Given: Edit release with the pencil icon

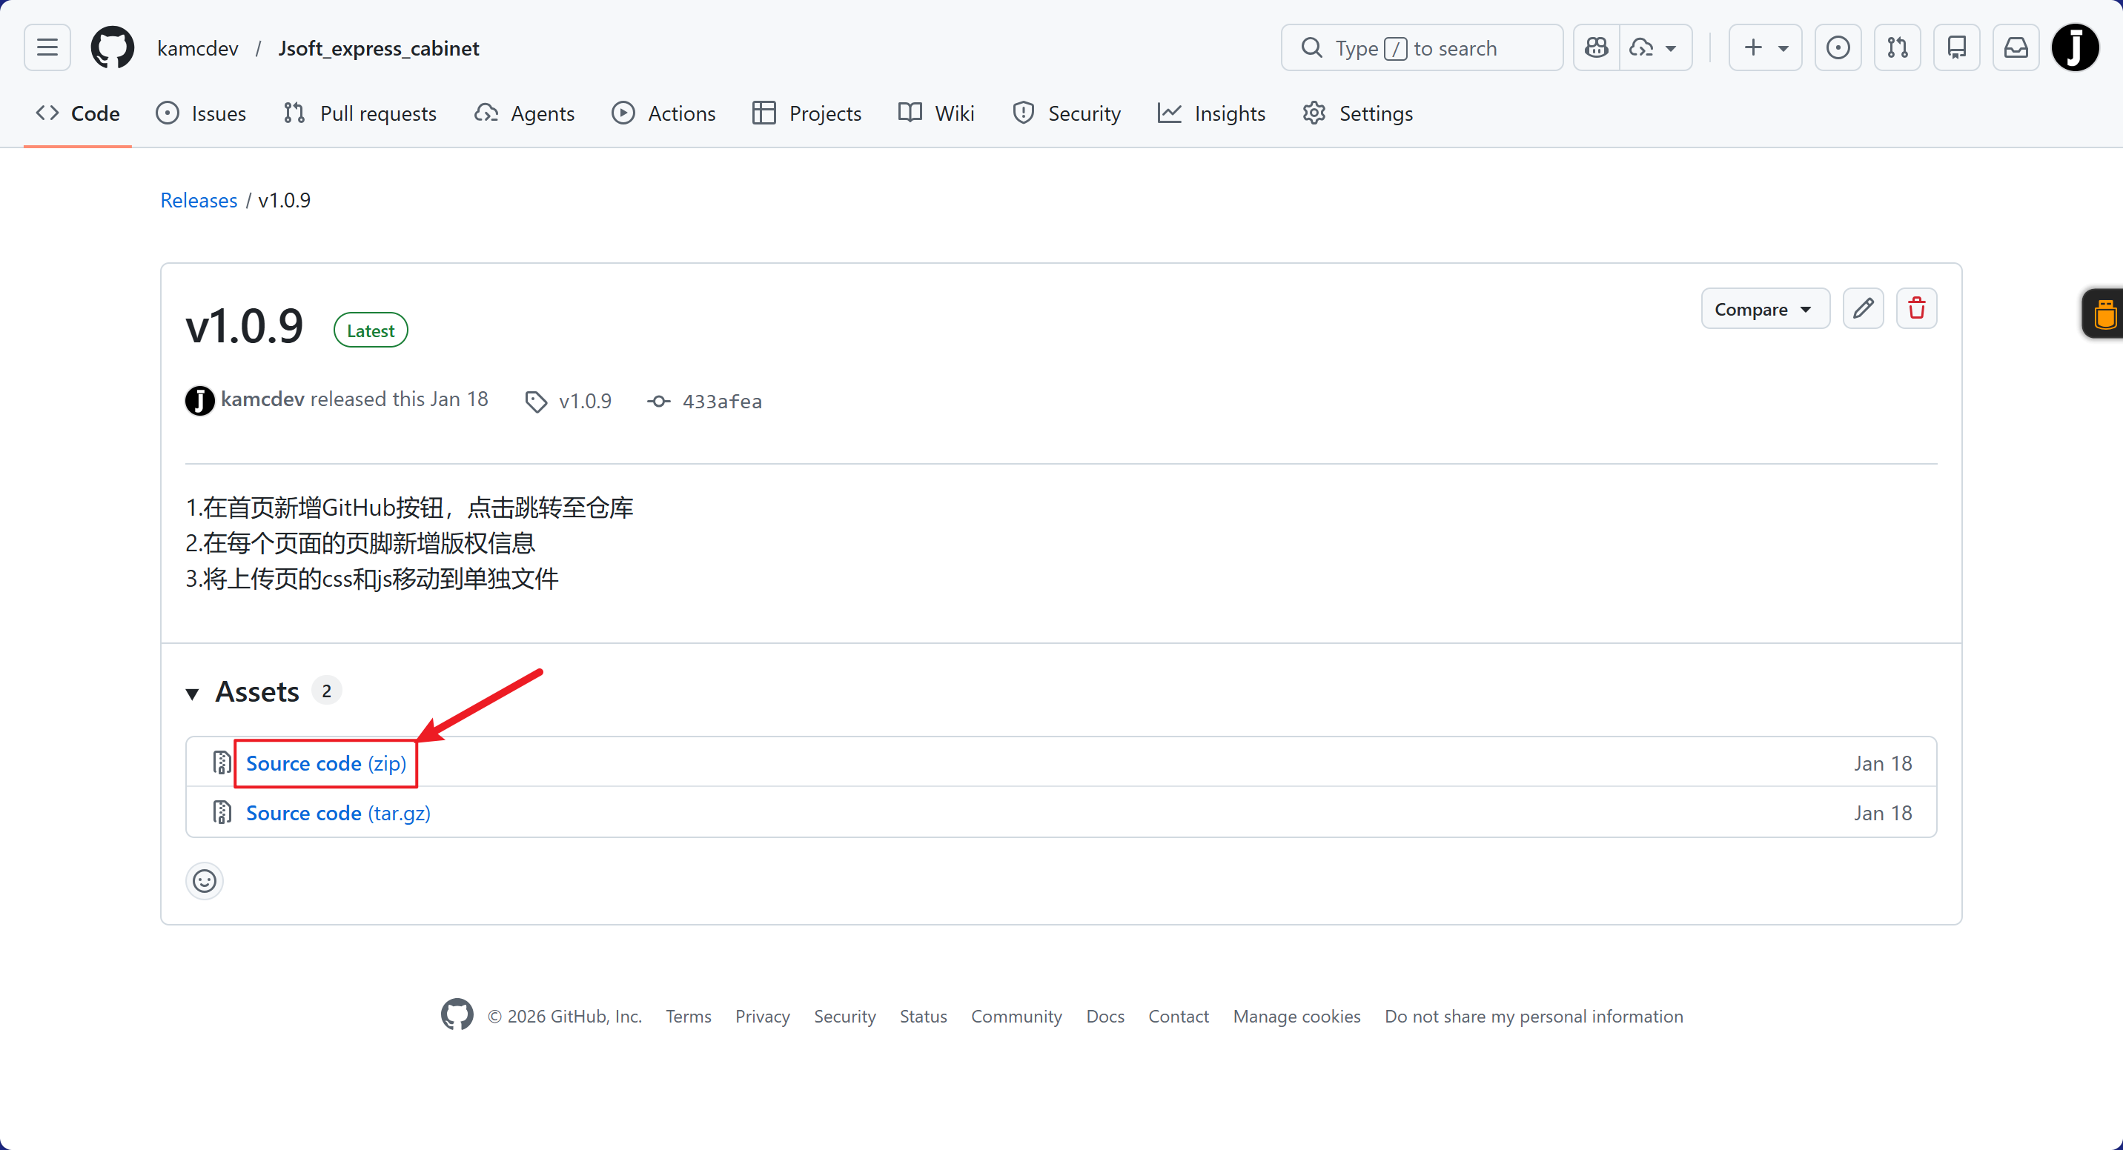Looking at the screenshot, I should pos(1863,309).
